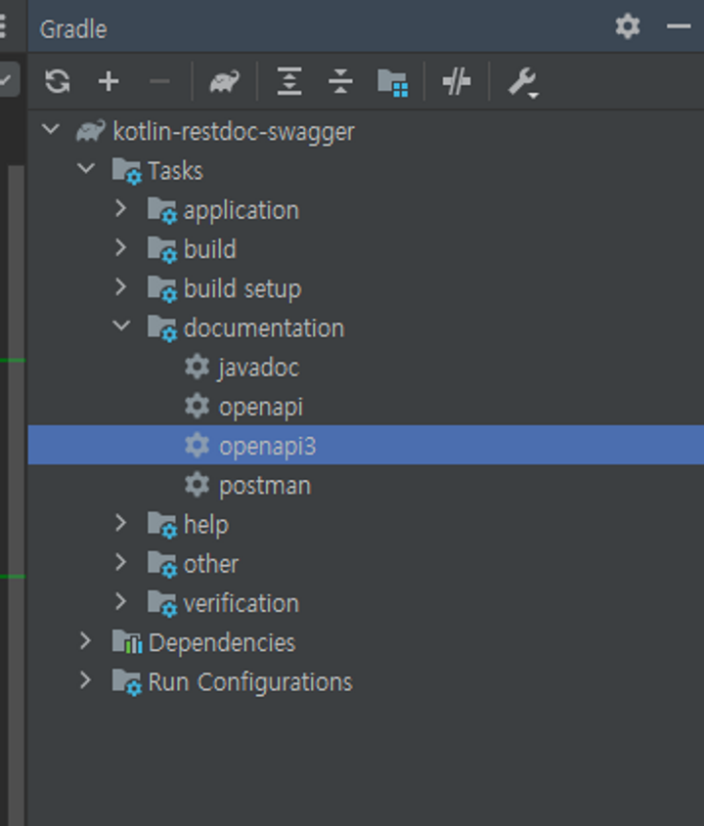Image resolution: width=704 pixels, height=826 pixels.
Task: Click the elephant icon beside kotlin-restdoc-swagger
Action: [x=90, y=131]
